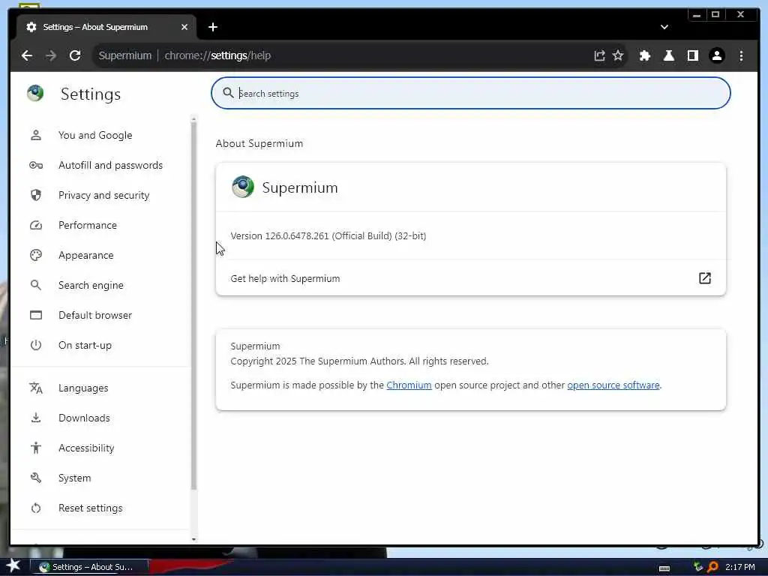Viewport: 768px width, 576px height.
Task: Bookmark this page with the star
Action: [x=618, y=55]
